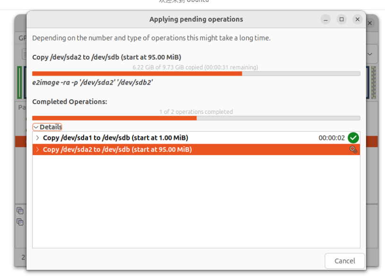Click the green checkmark on sda1 copy row
Image resolution: width=385 pixels, height=276 pixels.
pos(353,138)
